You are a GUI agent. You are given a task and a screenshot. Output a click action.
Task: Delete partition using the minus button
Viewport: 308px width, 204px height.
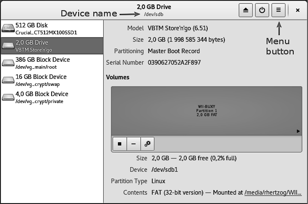pos(133,144)
